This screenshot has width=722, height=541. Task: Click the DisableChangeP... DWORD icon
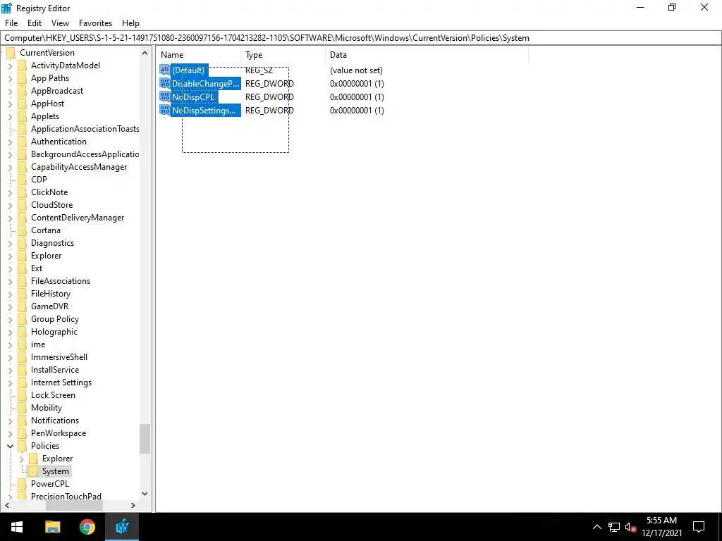coord(164,83)
